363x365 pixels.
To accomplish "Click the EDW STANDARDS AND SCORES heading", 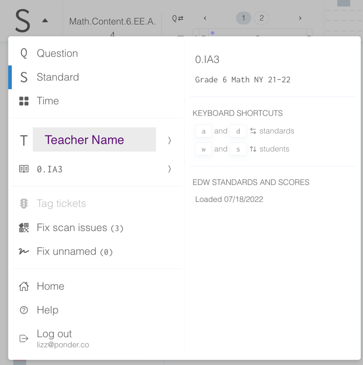I will [x=251, y=182].
